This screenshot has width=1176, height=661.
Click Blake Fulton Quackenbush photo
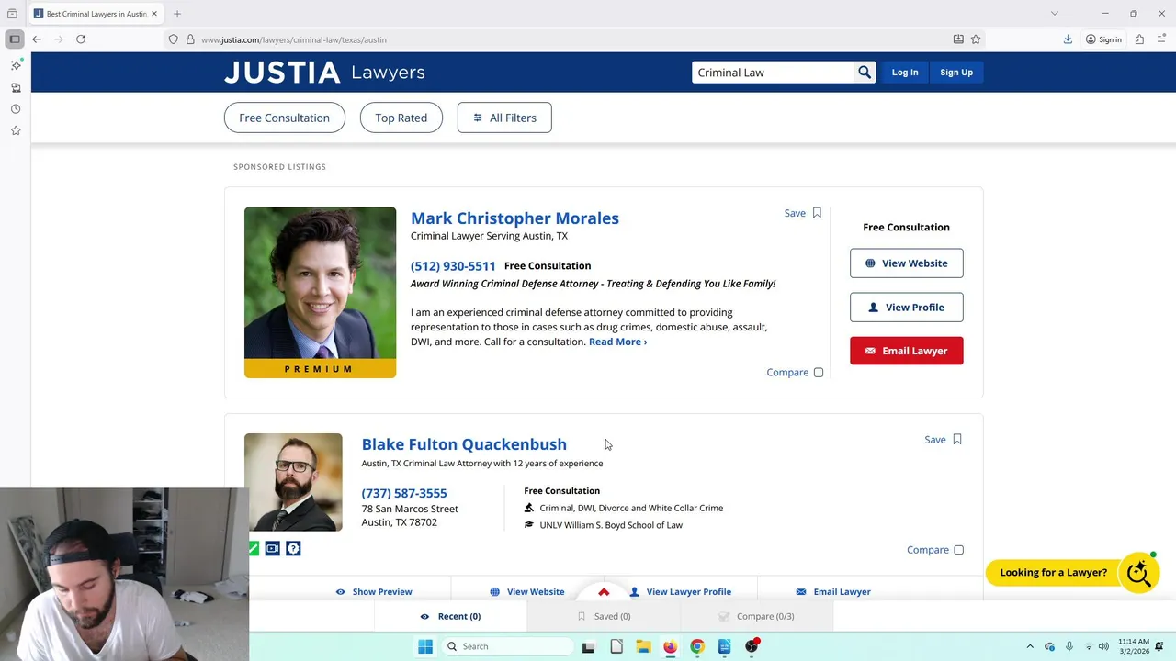[293, 482]
